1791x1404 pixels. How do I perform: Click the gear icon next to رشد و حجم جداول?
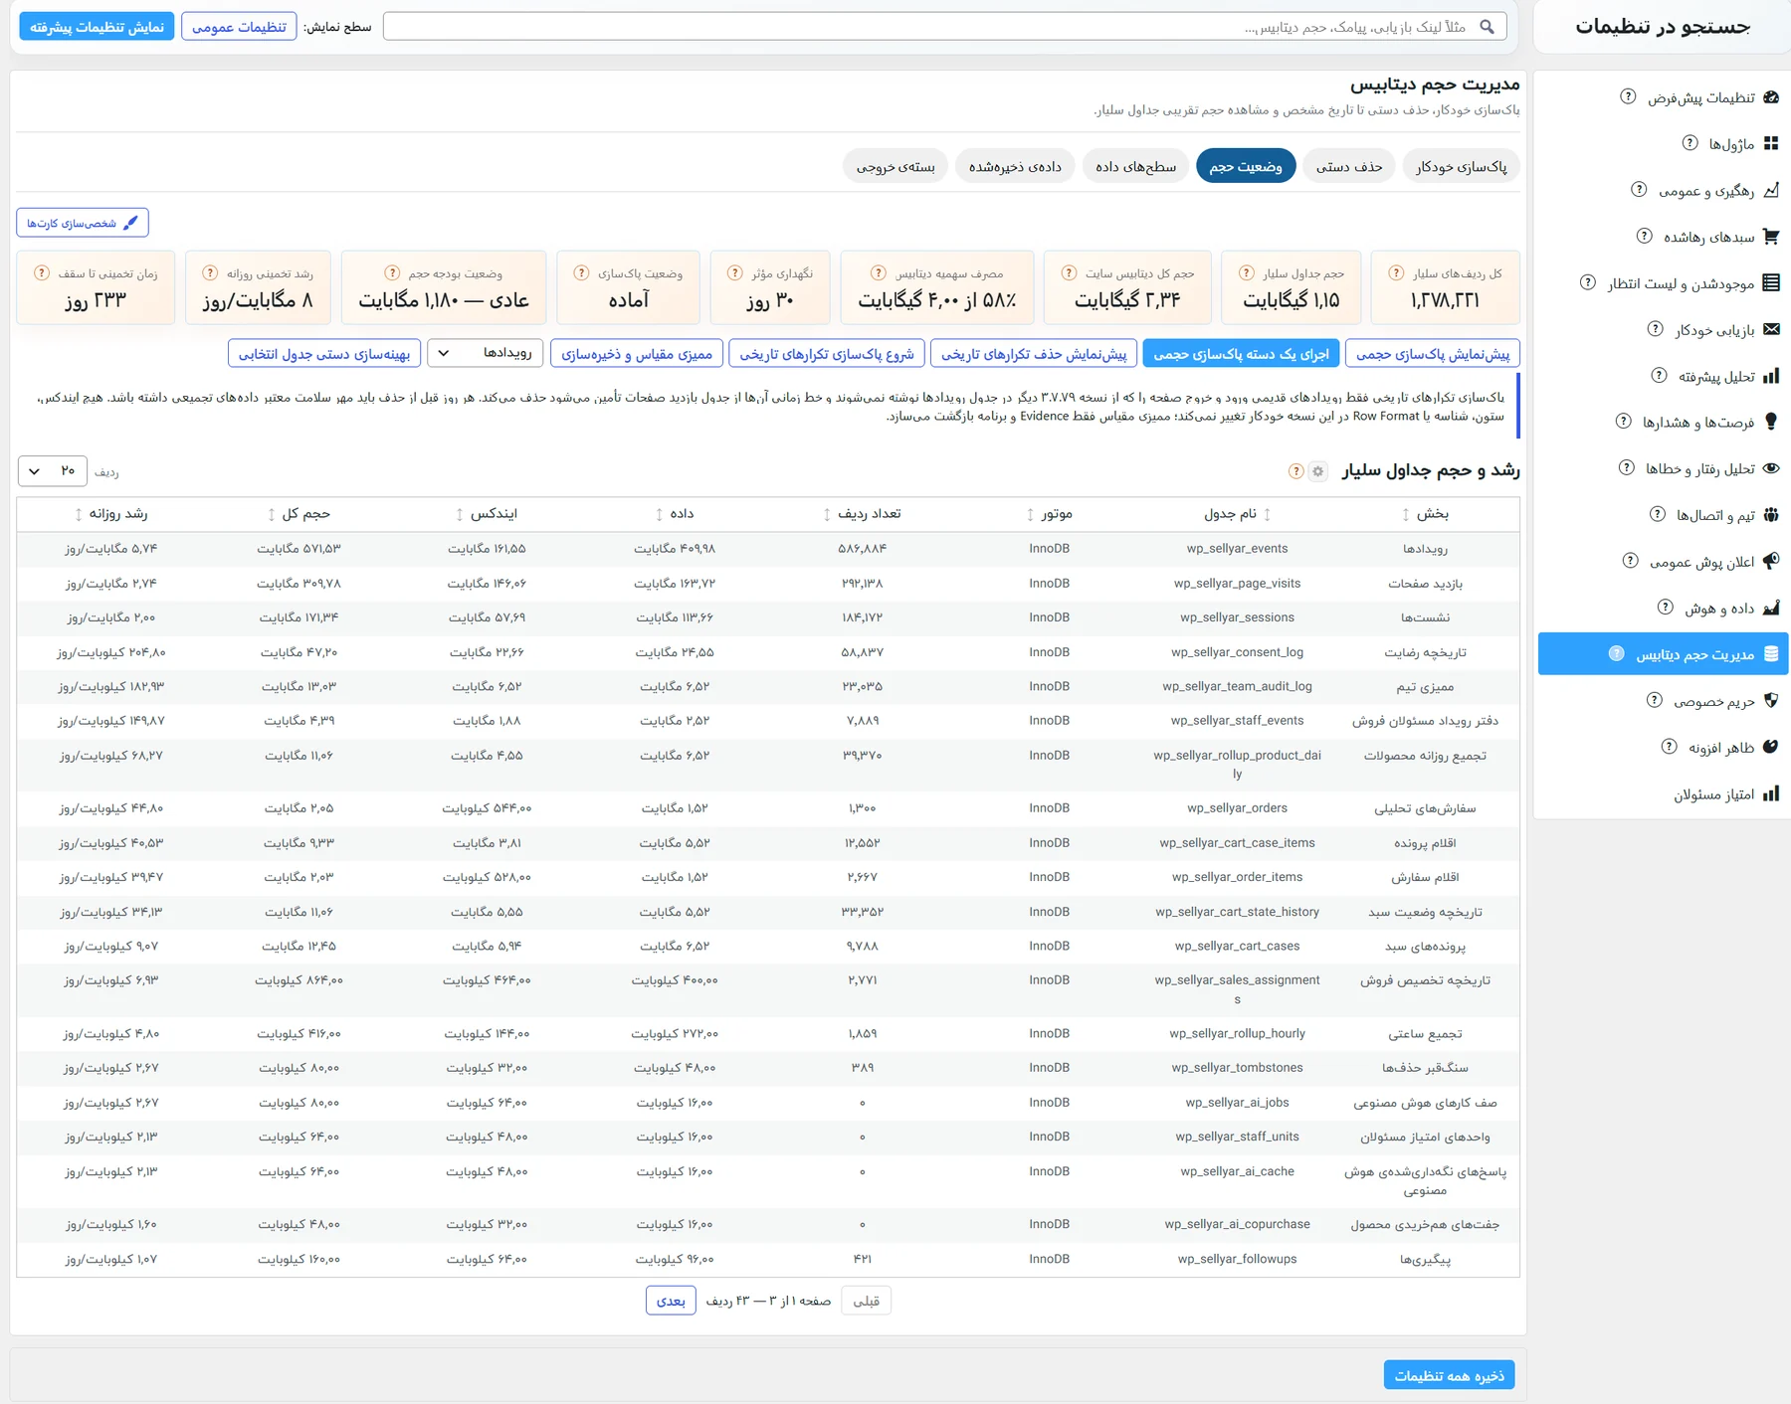[x=1317, y=471]
